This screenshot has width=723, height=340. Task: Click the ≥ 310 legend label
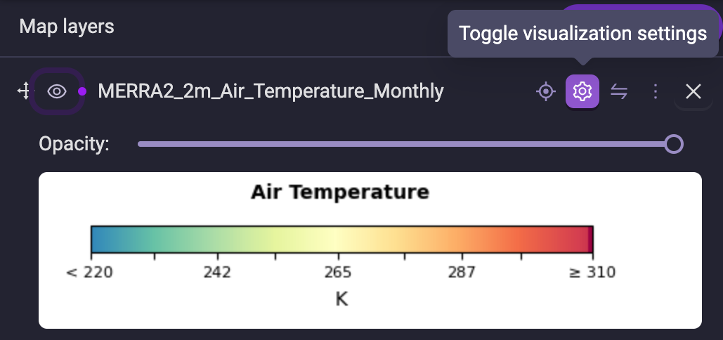point(592,273)
